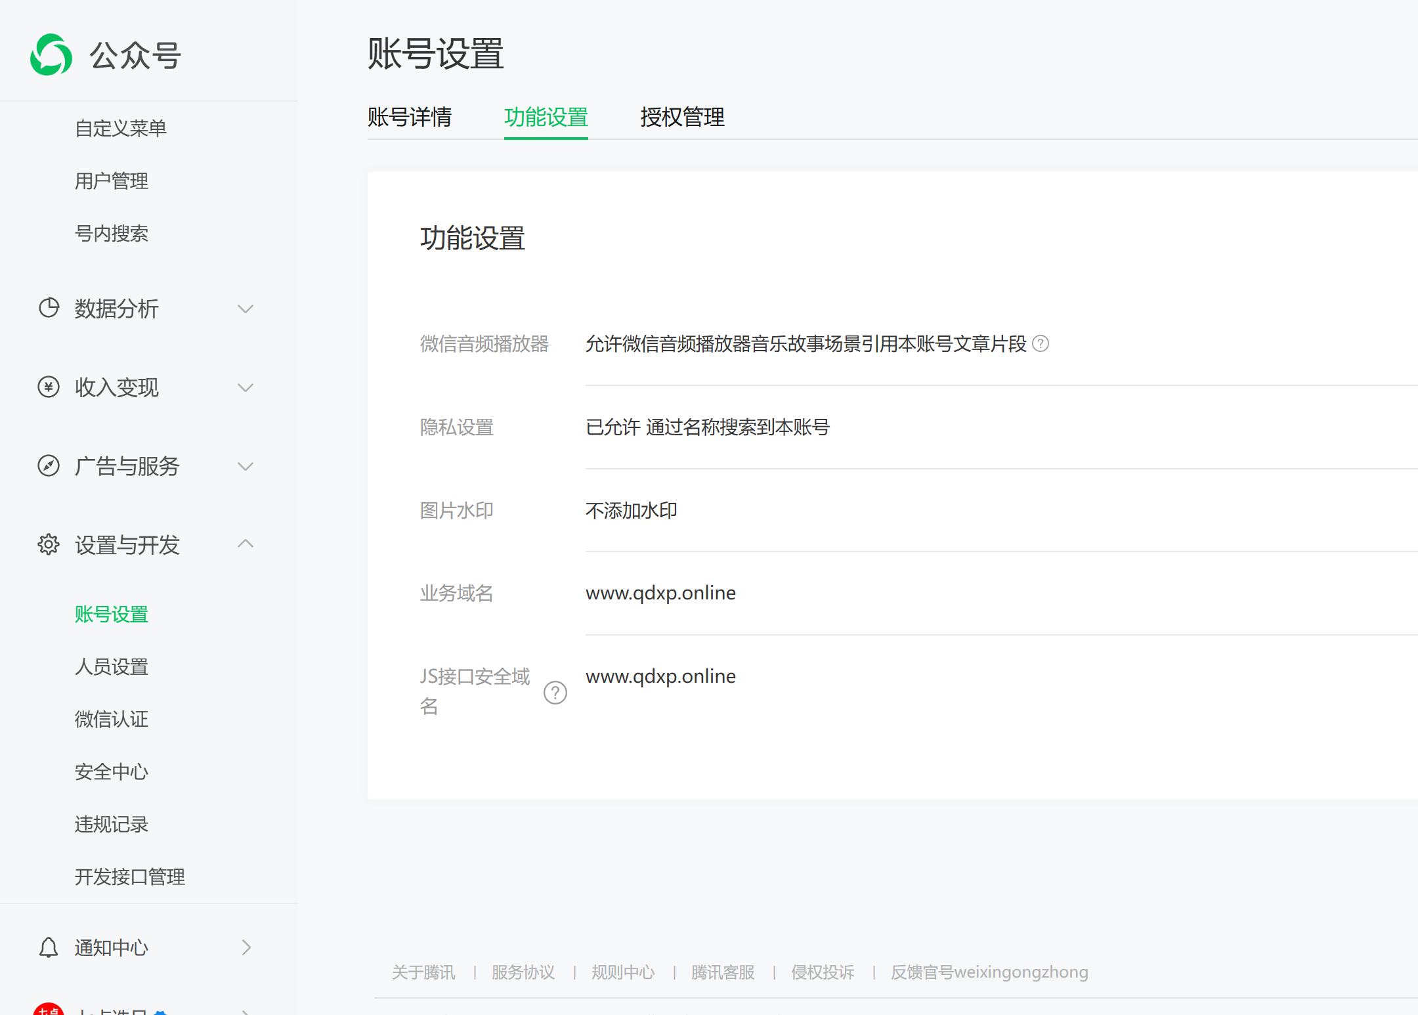Open 通知中心 right arrow
The image size is (1418, 1015).
(x=246, y=947)
